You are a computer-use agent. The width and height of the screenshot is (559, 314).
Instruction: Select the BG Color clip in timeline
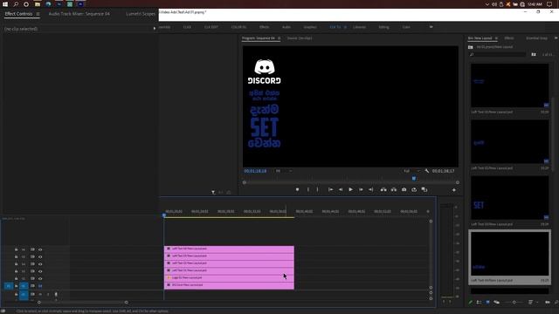tap(229, 285)
